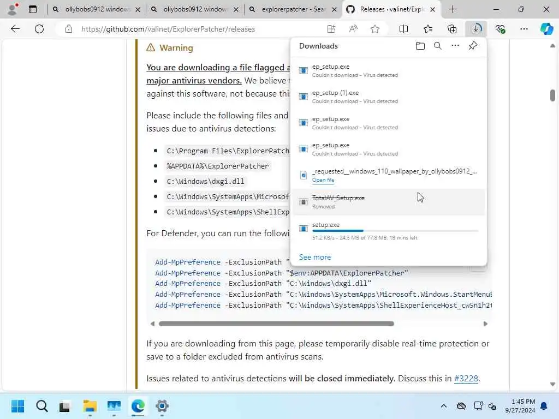This screenshot has width=559, height=419.
Task: Open the blue monitor app on taskbar
Action: pos(114,406)
